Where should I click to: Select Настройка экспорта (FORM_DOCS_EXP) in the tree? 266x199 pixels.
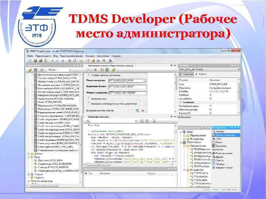58,95
